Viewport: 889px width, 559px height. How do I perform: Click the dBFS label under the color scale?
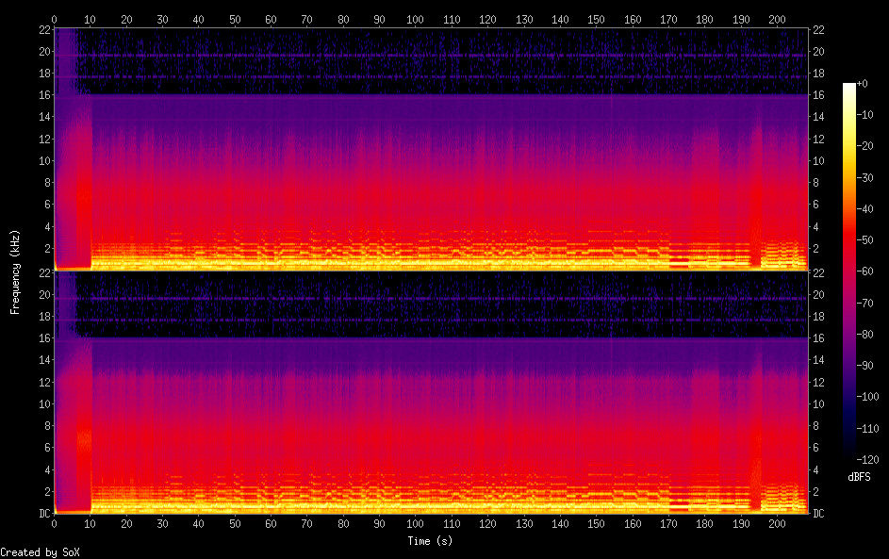(x=859, y=477)
